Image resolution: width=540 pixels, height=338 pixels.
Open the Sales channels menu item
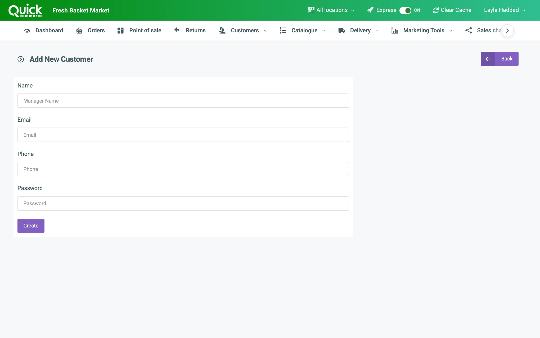click(x=483, y=30)
